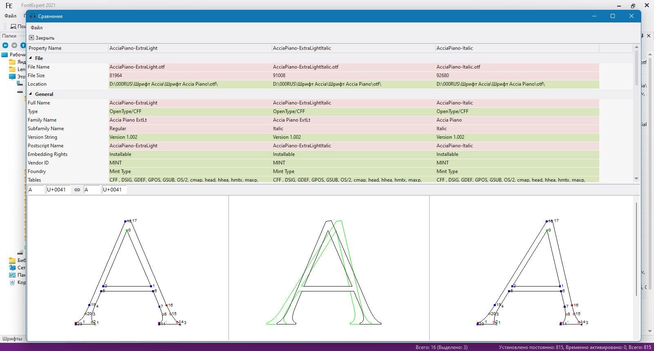Click the Location property row label
The height and width of the screenshot is (351, 654).
[x=37, y=84]
